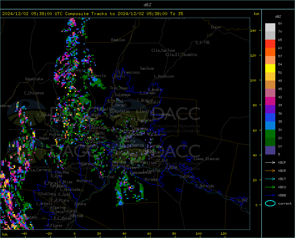Click the cyan 'current' ellipse legend icon
The width and height of the screenshot is (295, 238).
pos(270,203)
